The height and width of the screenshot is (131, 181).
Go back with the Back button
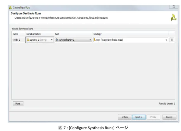pos(125,117)
